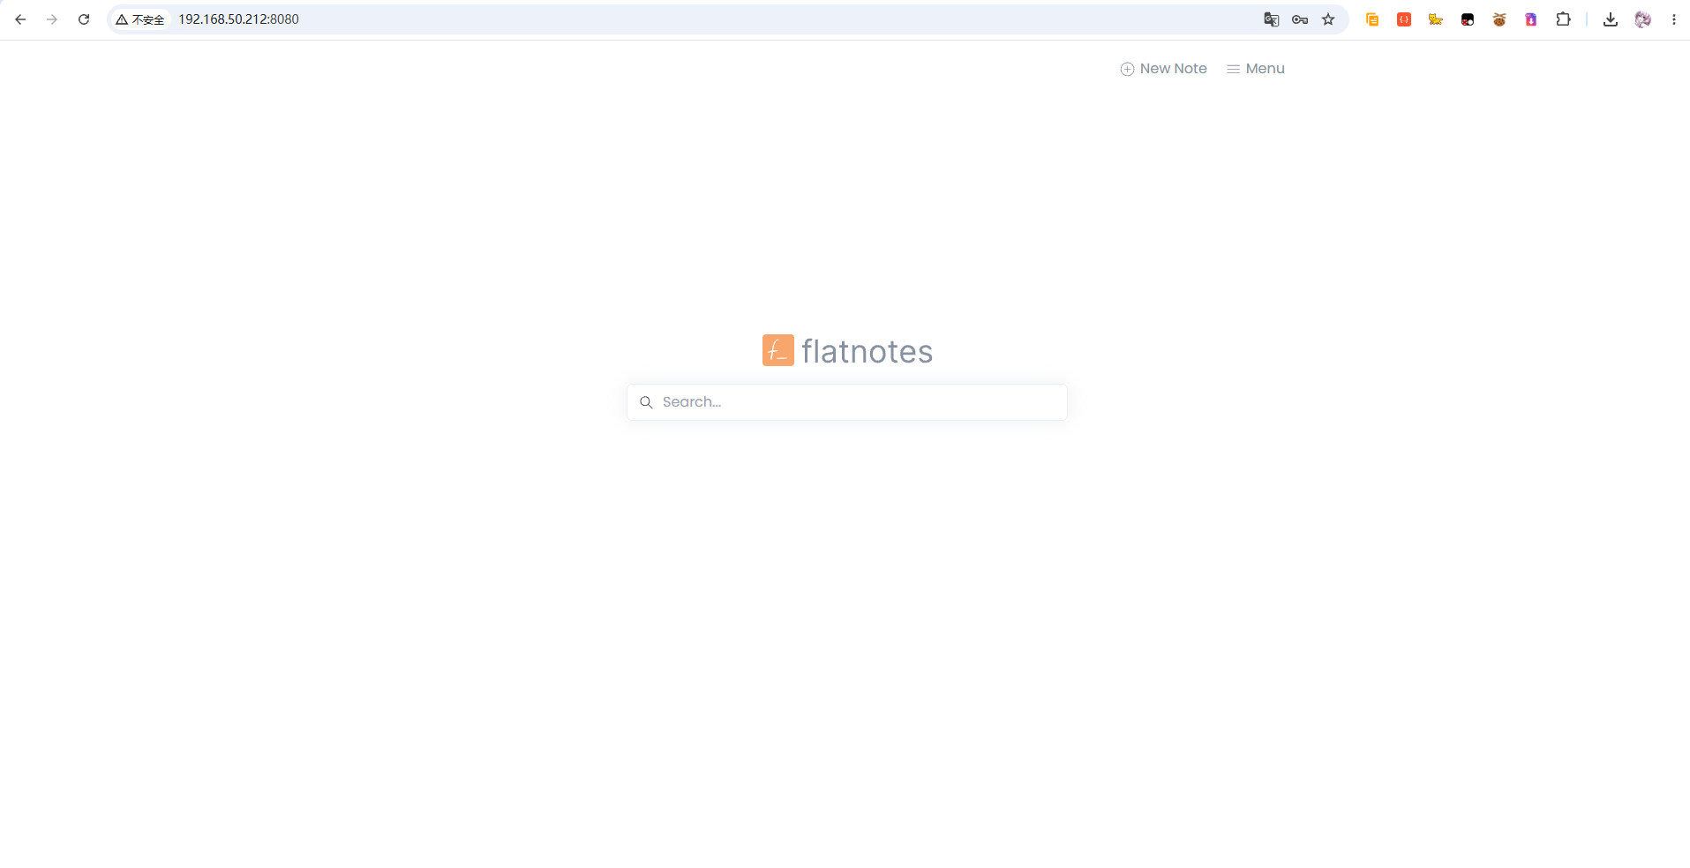This screenshot has height=868, width=1690.
Task: Open the 不安全 site security info
Action: (x=140, y=19)
